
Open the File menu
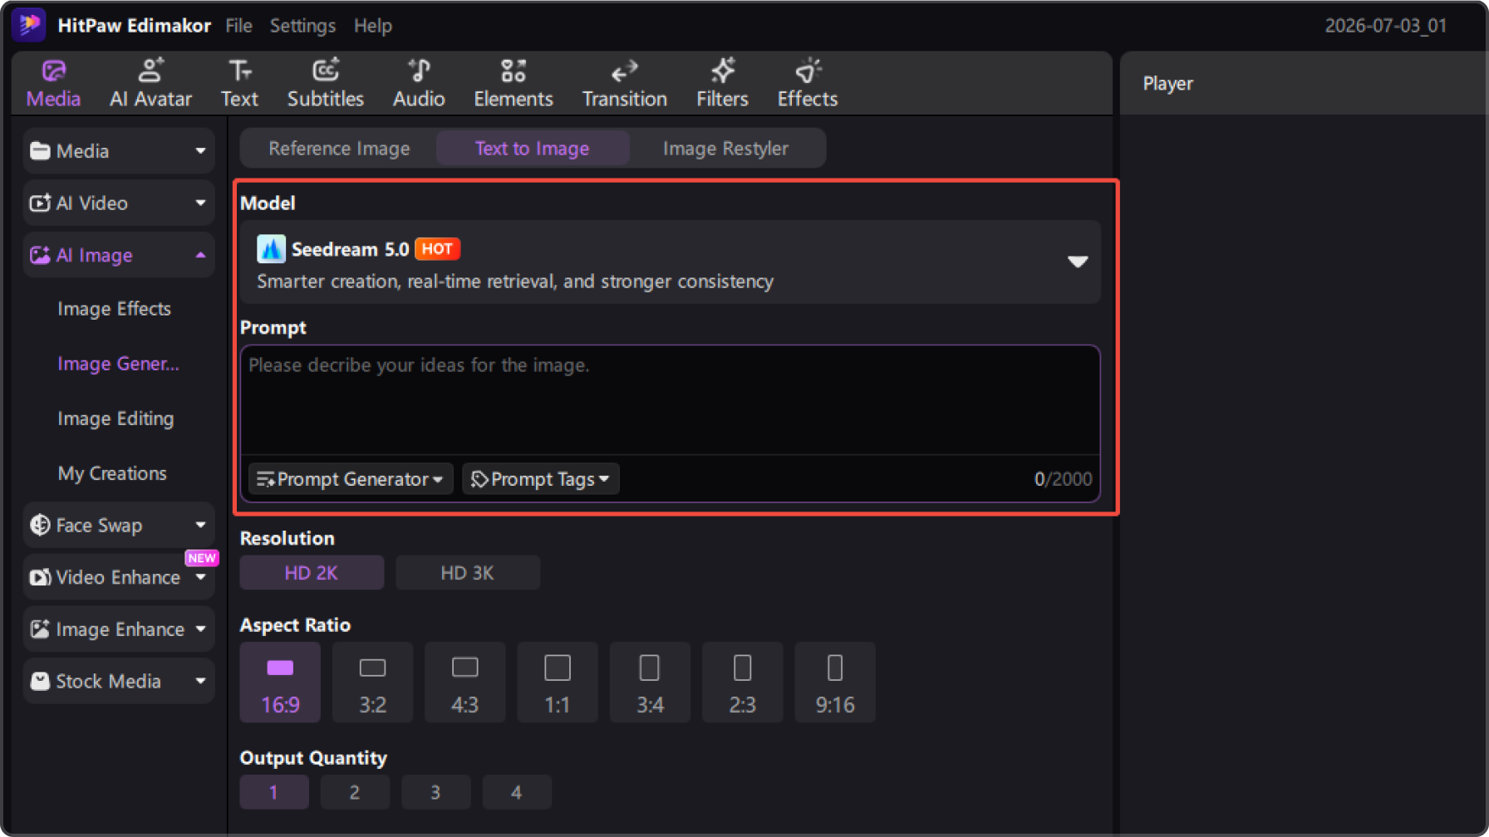pos(238,26)
